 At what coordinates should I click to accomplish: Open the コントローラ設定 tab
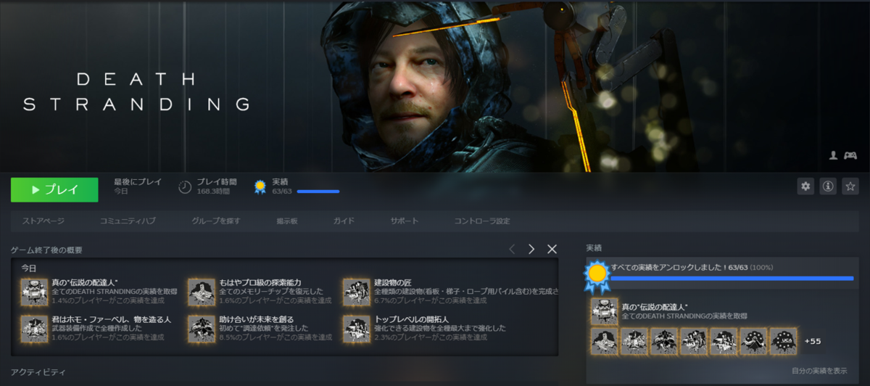(x=482, y=221)
